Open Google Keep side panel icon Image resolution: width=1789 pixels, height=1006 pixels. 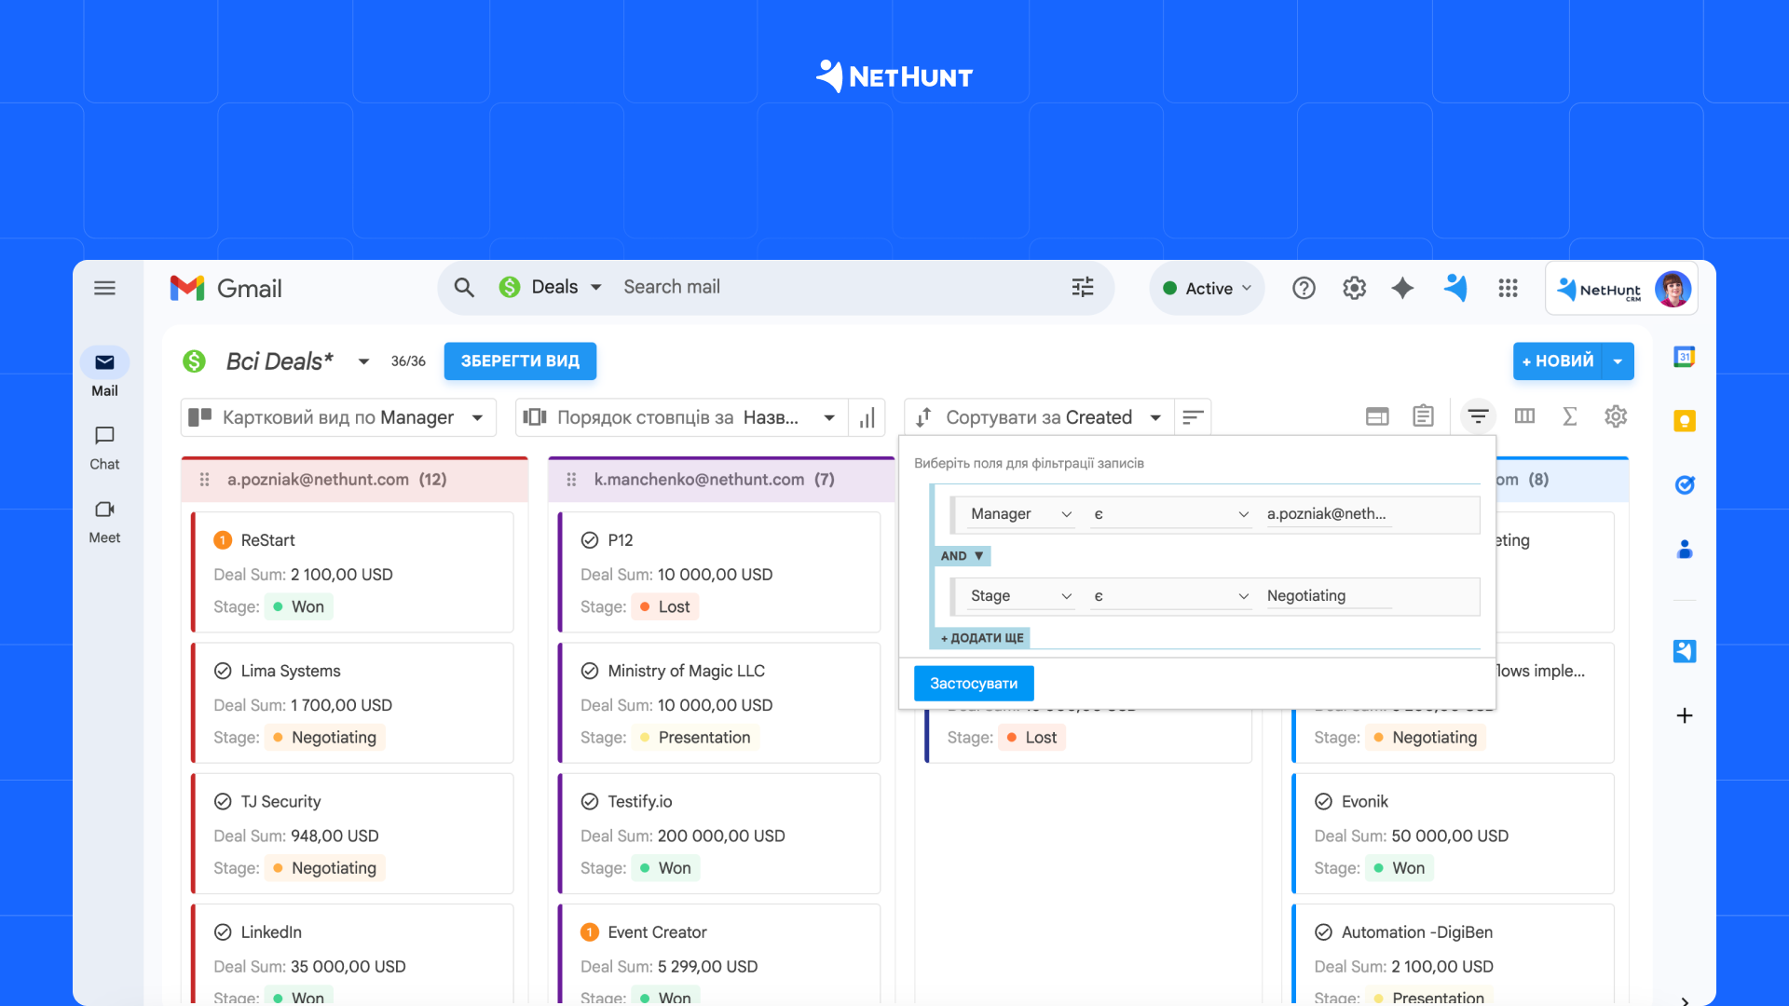tap(1684, 421)
